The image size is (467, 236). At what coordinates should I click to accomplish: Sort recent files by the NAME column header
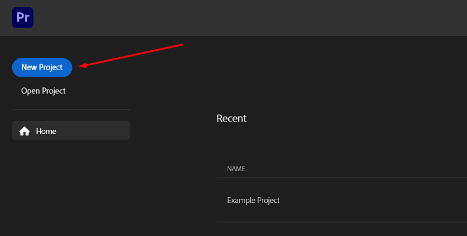pyautogui.click(x=236, y=169)
